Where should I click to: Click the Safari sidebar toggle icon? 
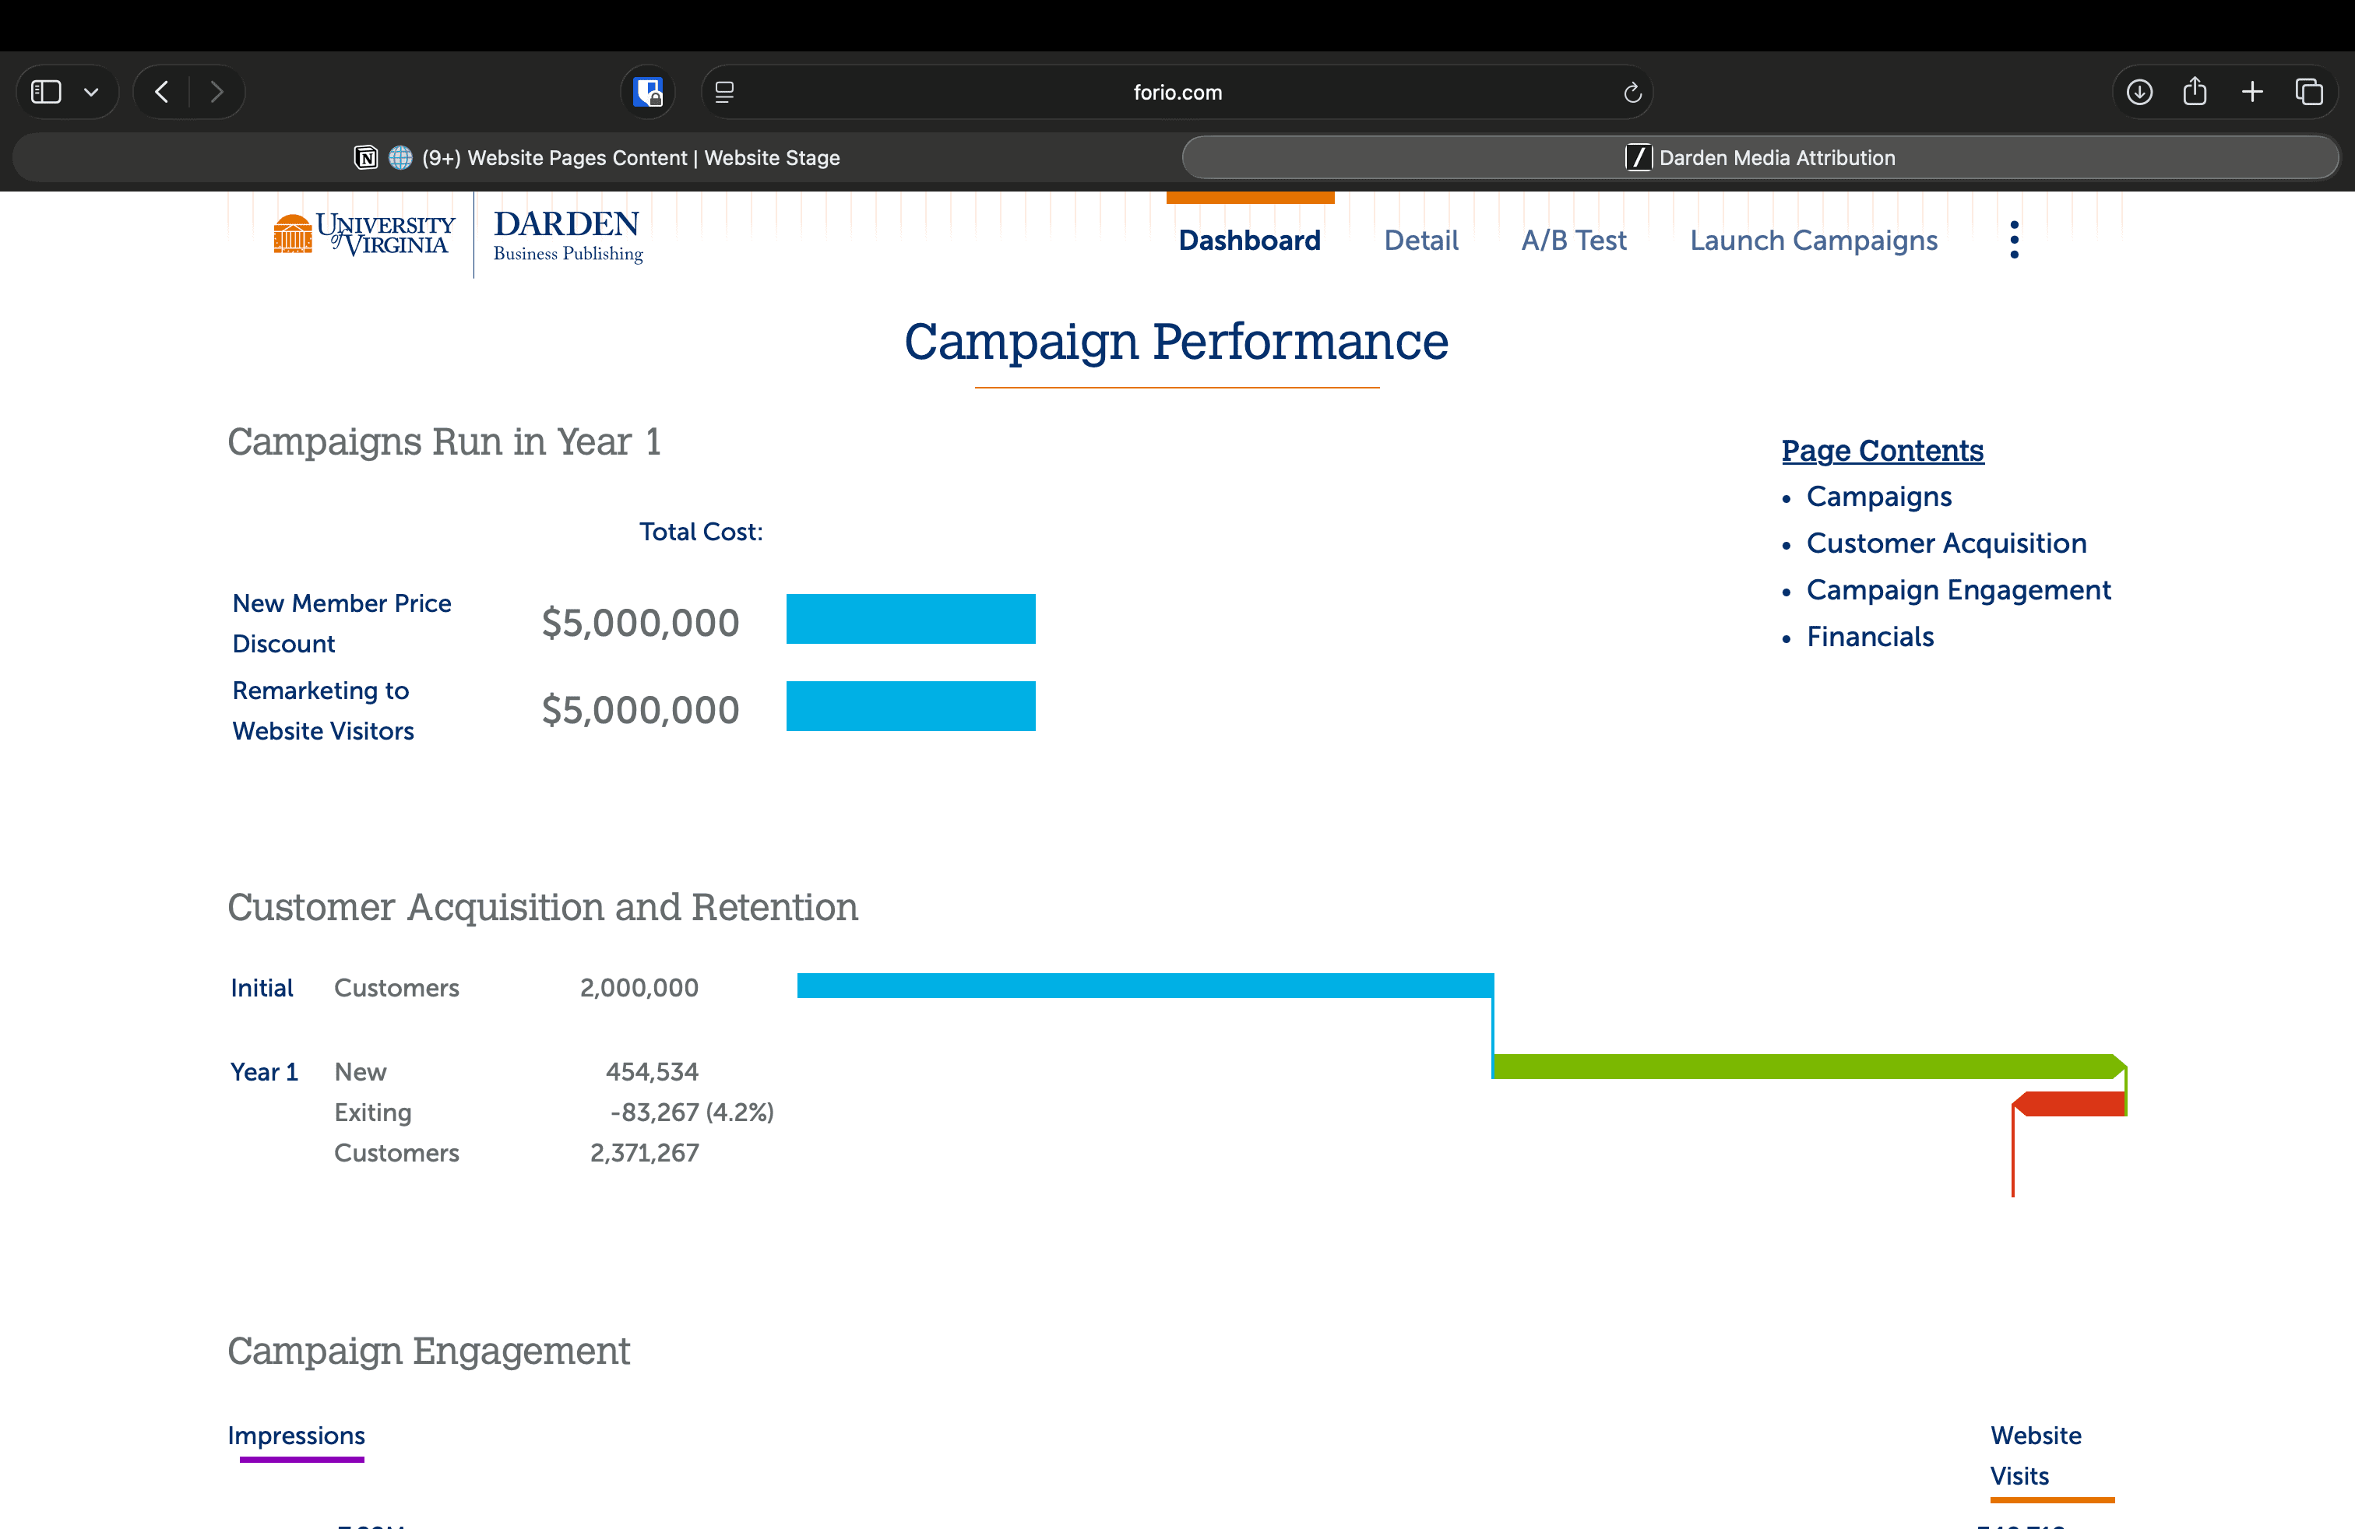click(x=47, y=92)
